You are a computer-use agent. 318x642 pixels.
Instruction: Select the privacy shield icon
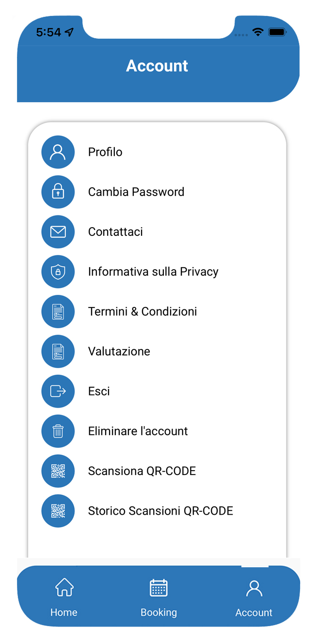[x=58, y=272]
